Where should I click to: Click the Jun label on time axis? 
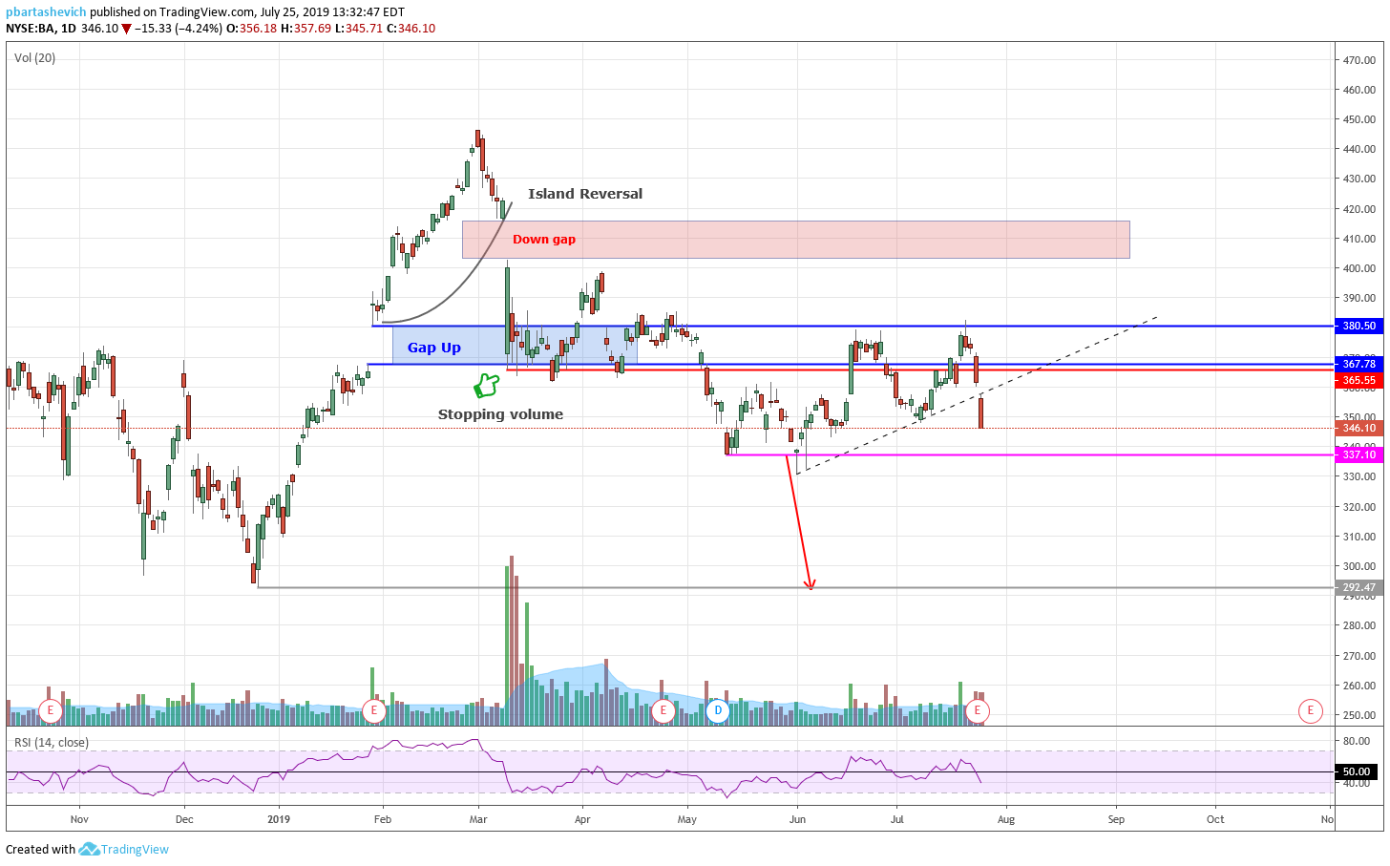click(x=797, y=819)
